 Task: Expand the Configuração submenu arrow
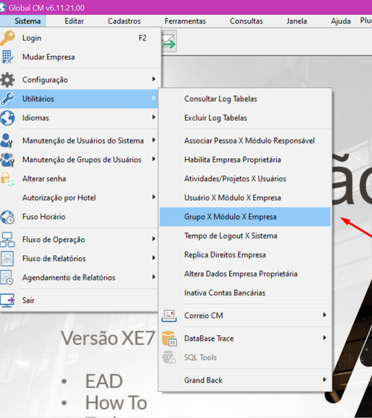coord(154,79)
